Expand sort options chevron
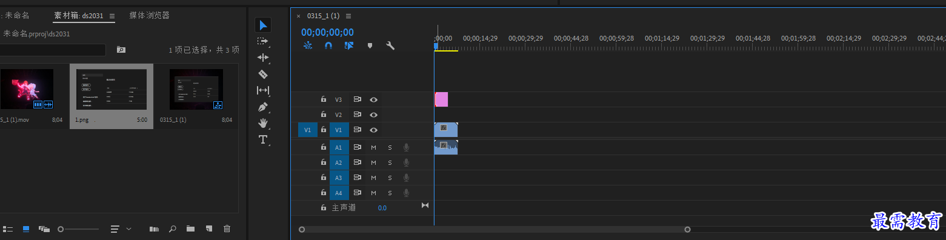Image resolution: width=946 pixels, height=240 pixels. coord(128,229)
